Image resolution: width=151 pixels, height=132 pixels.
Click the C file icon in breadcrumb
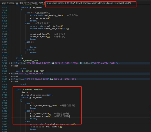(x=47, y=3)
